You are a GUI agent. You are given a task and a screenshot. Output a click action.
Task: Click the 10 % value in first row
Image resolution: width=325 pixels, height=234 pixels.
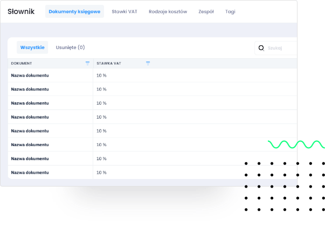(x=101, y=75)
